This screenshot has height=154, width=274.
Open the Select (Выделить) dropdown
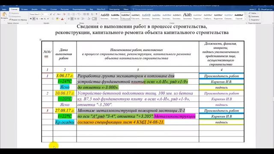(x=254, y=20)
